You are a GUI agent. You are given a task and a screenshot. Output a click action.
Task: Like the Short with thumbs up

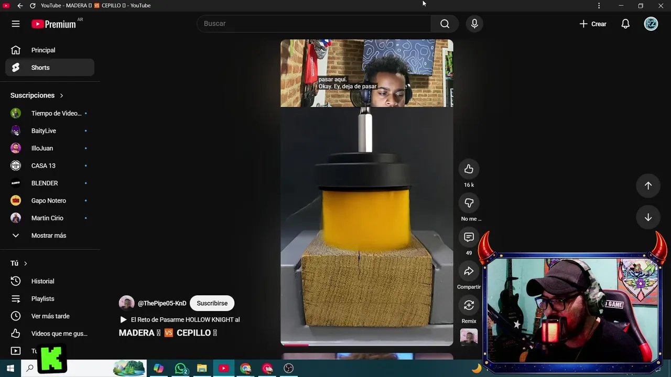point(469,169)
